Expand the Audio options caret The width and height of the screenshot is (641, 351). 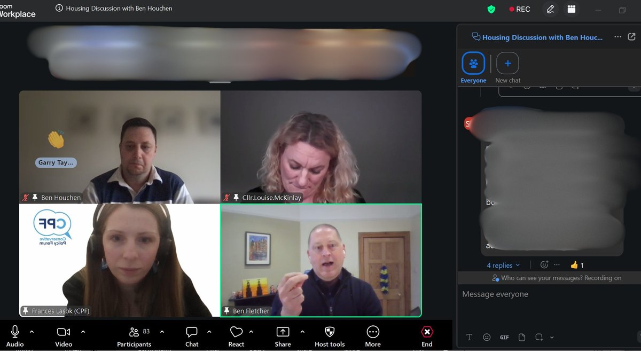32,332
